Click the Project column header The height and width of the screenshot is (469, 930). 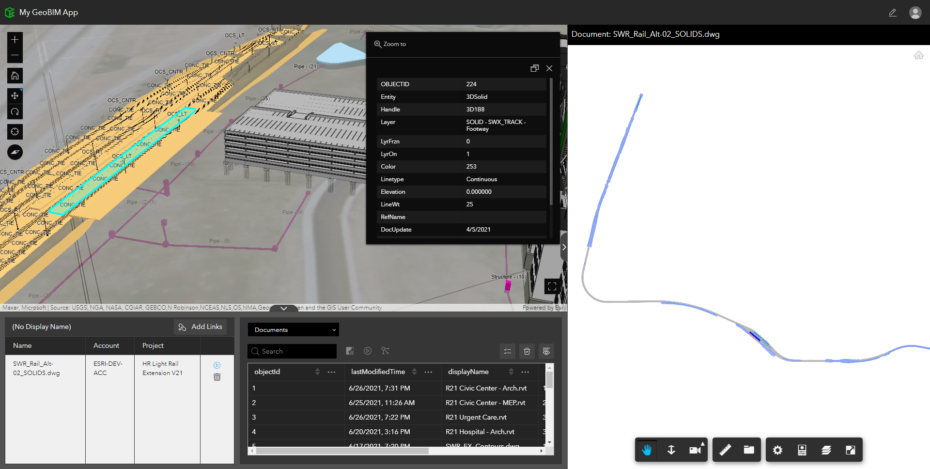pos(168,346)
